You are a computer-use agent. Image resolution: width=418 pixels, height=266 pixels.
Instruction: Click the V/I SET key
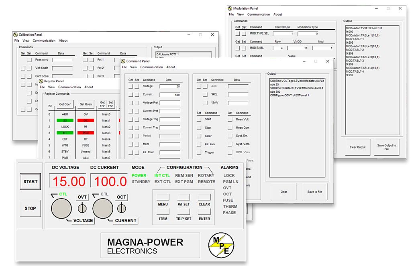[x=184, y=197]
